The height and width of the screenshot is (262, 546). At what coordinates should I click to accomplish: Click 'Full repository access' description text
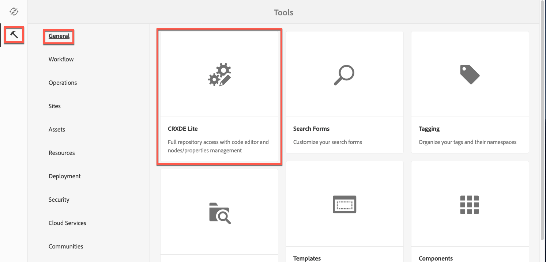[x=218, y=146]
